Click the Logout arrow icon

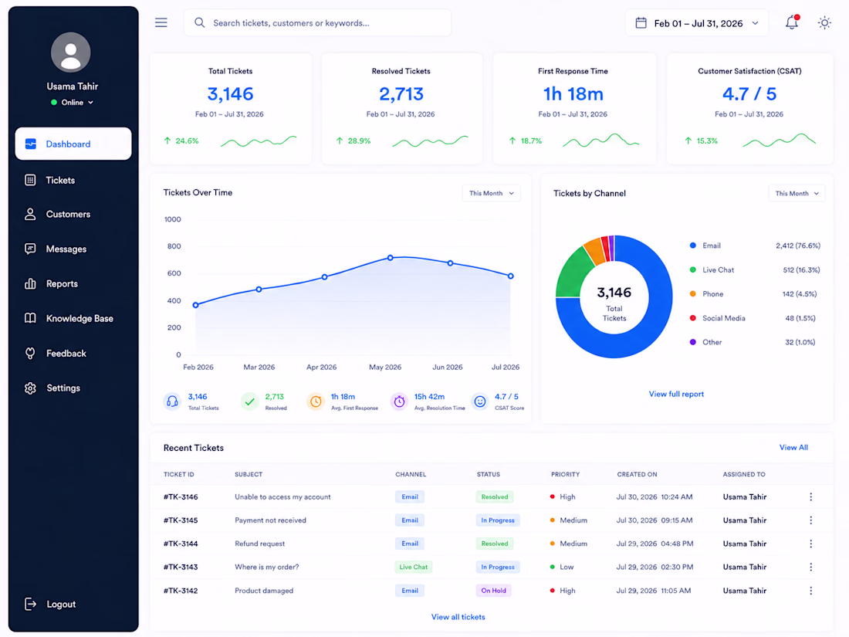point(30,604)
